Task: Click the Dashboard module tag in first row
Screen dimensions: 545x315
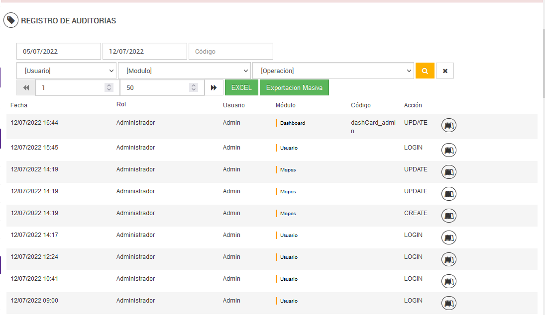Action: [x=292, y=123]
